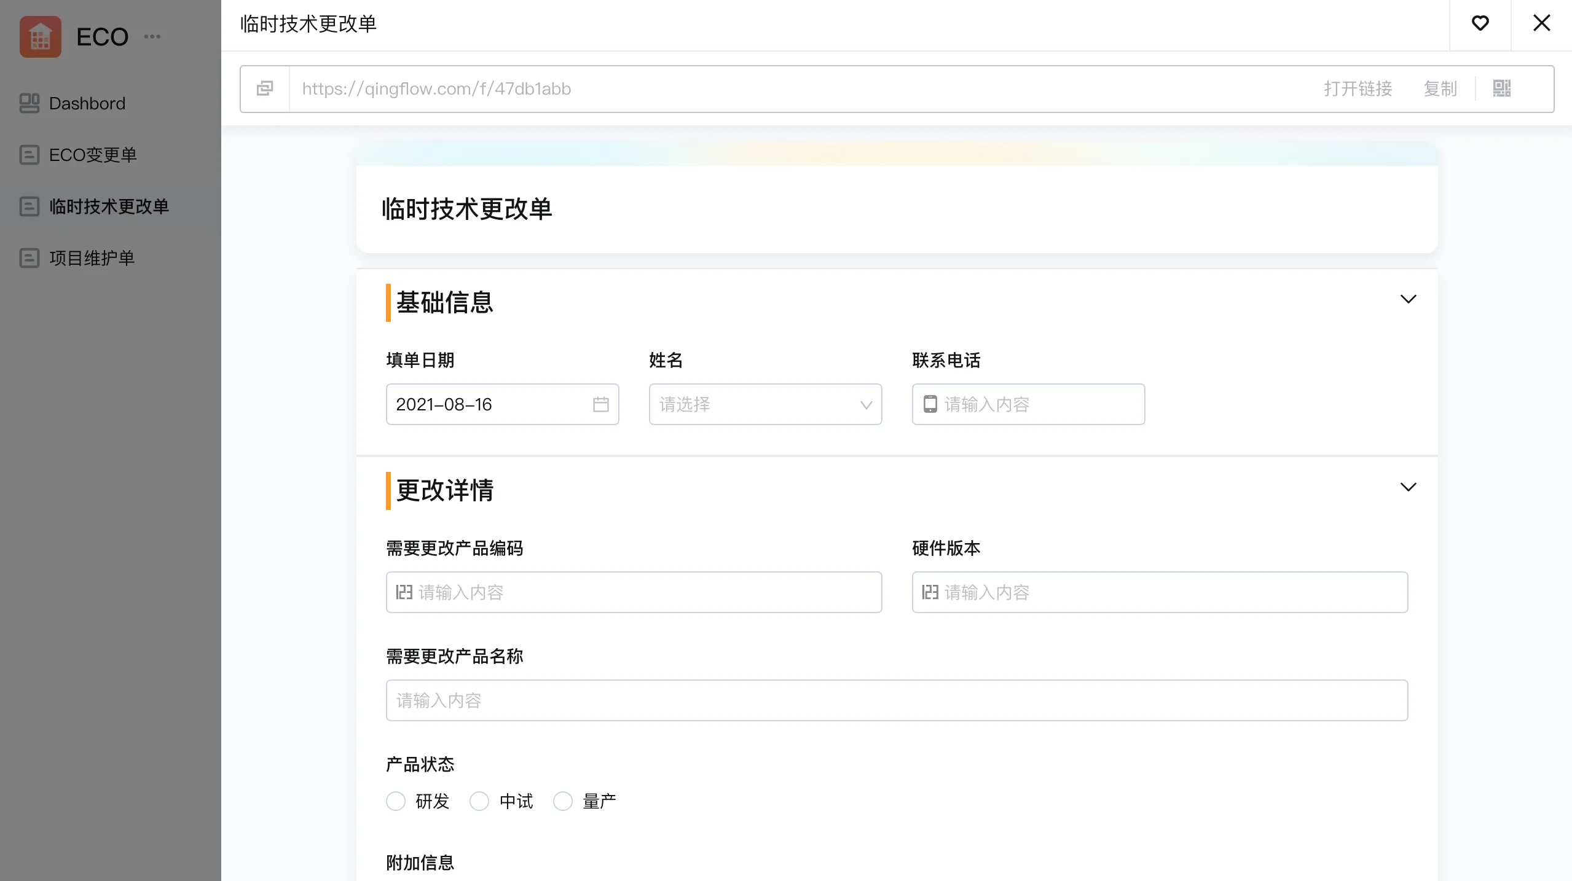This screenshot has width=1572, height=881.
Task: Click the 需要更改产品编码 input field
Action: tap(634, 592)
